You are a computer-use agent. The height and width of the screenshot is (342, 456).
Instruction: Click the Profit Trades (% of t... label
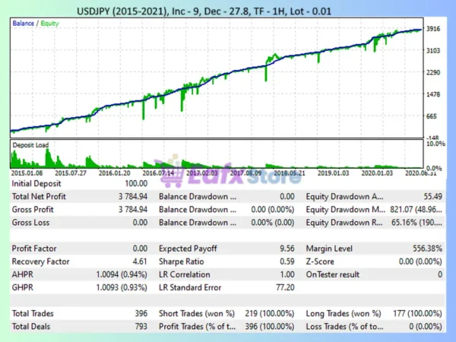coord(197,327)
